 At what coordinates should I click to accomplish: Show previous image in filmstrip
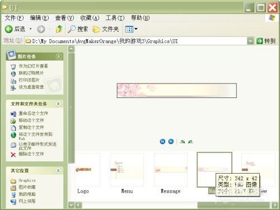pos(162,142)
